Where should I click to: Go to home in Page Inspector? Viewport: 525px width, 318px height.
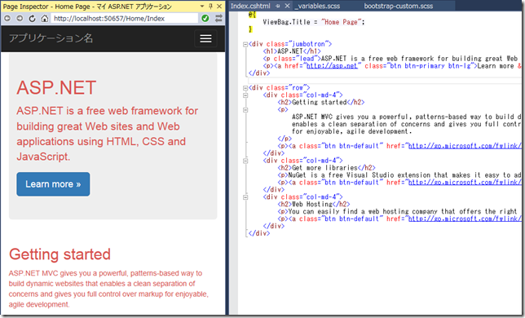(45, 19)
